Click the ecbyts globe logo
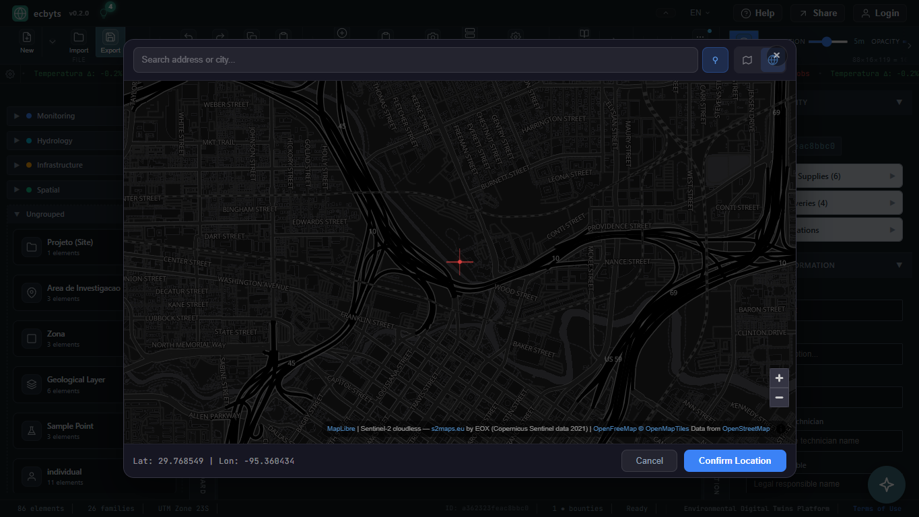Viewport: 919px width, 517px height. 20,13
